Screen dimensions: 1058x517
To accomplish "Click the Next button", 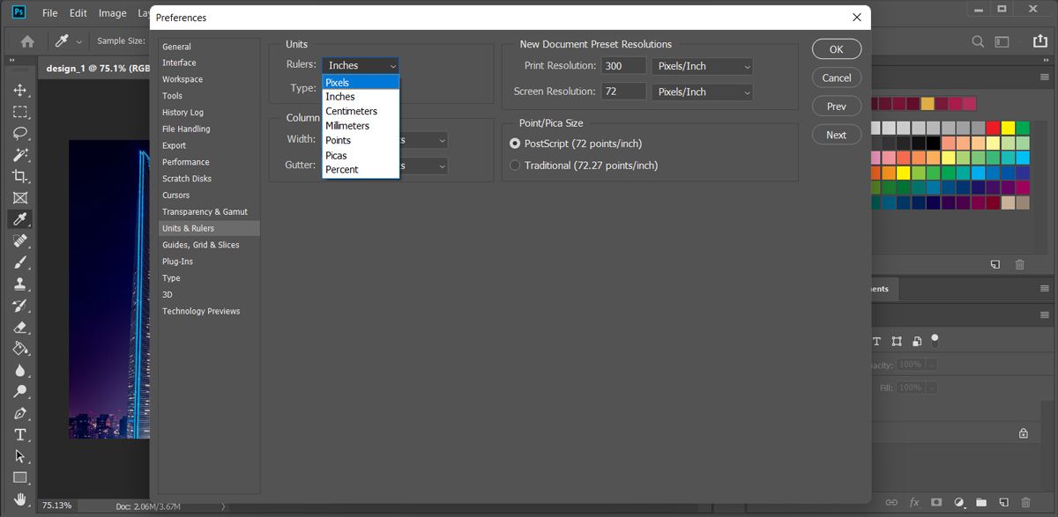I will click(835, 134).
